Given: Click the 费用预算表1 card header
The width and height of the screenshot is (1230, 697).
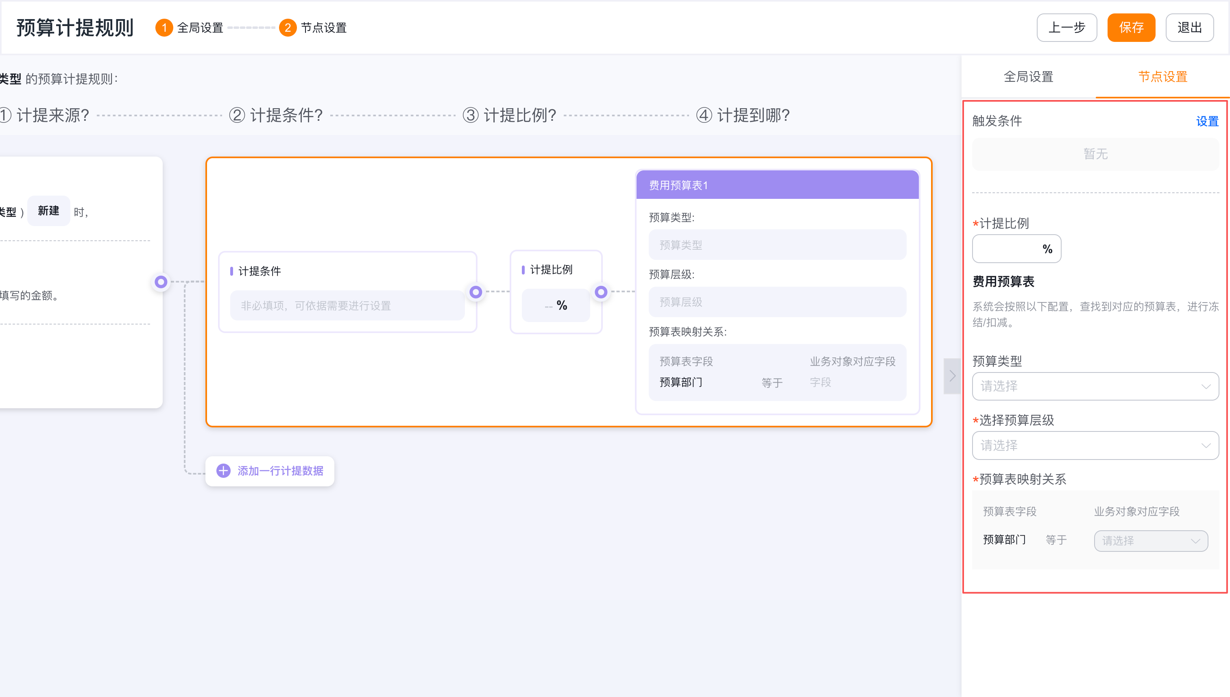Looking at the screenshot, I should [x=777, y=185].
